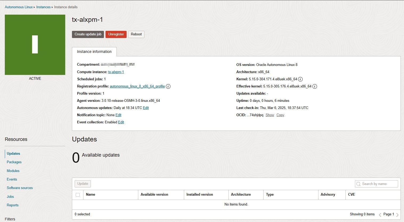Image resolution: width=404 pixels, height=222 pixels.
Task: Go to Autonomous Linux breadcrumb
Action: [x=19, y=7]
